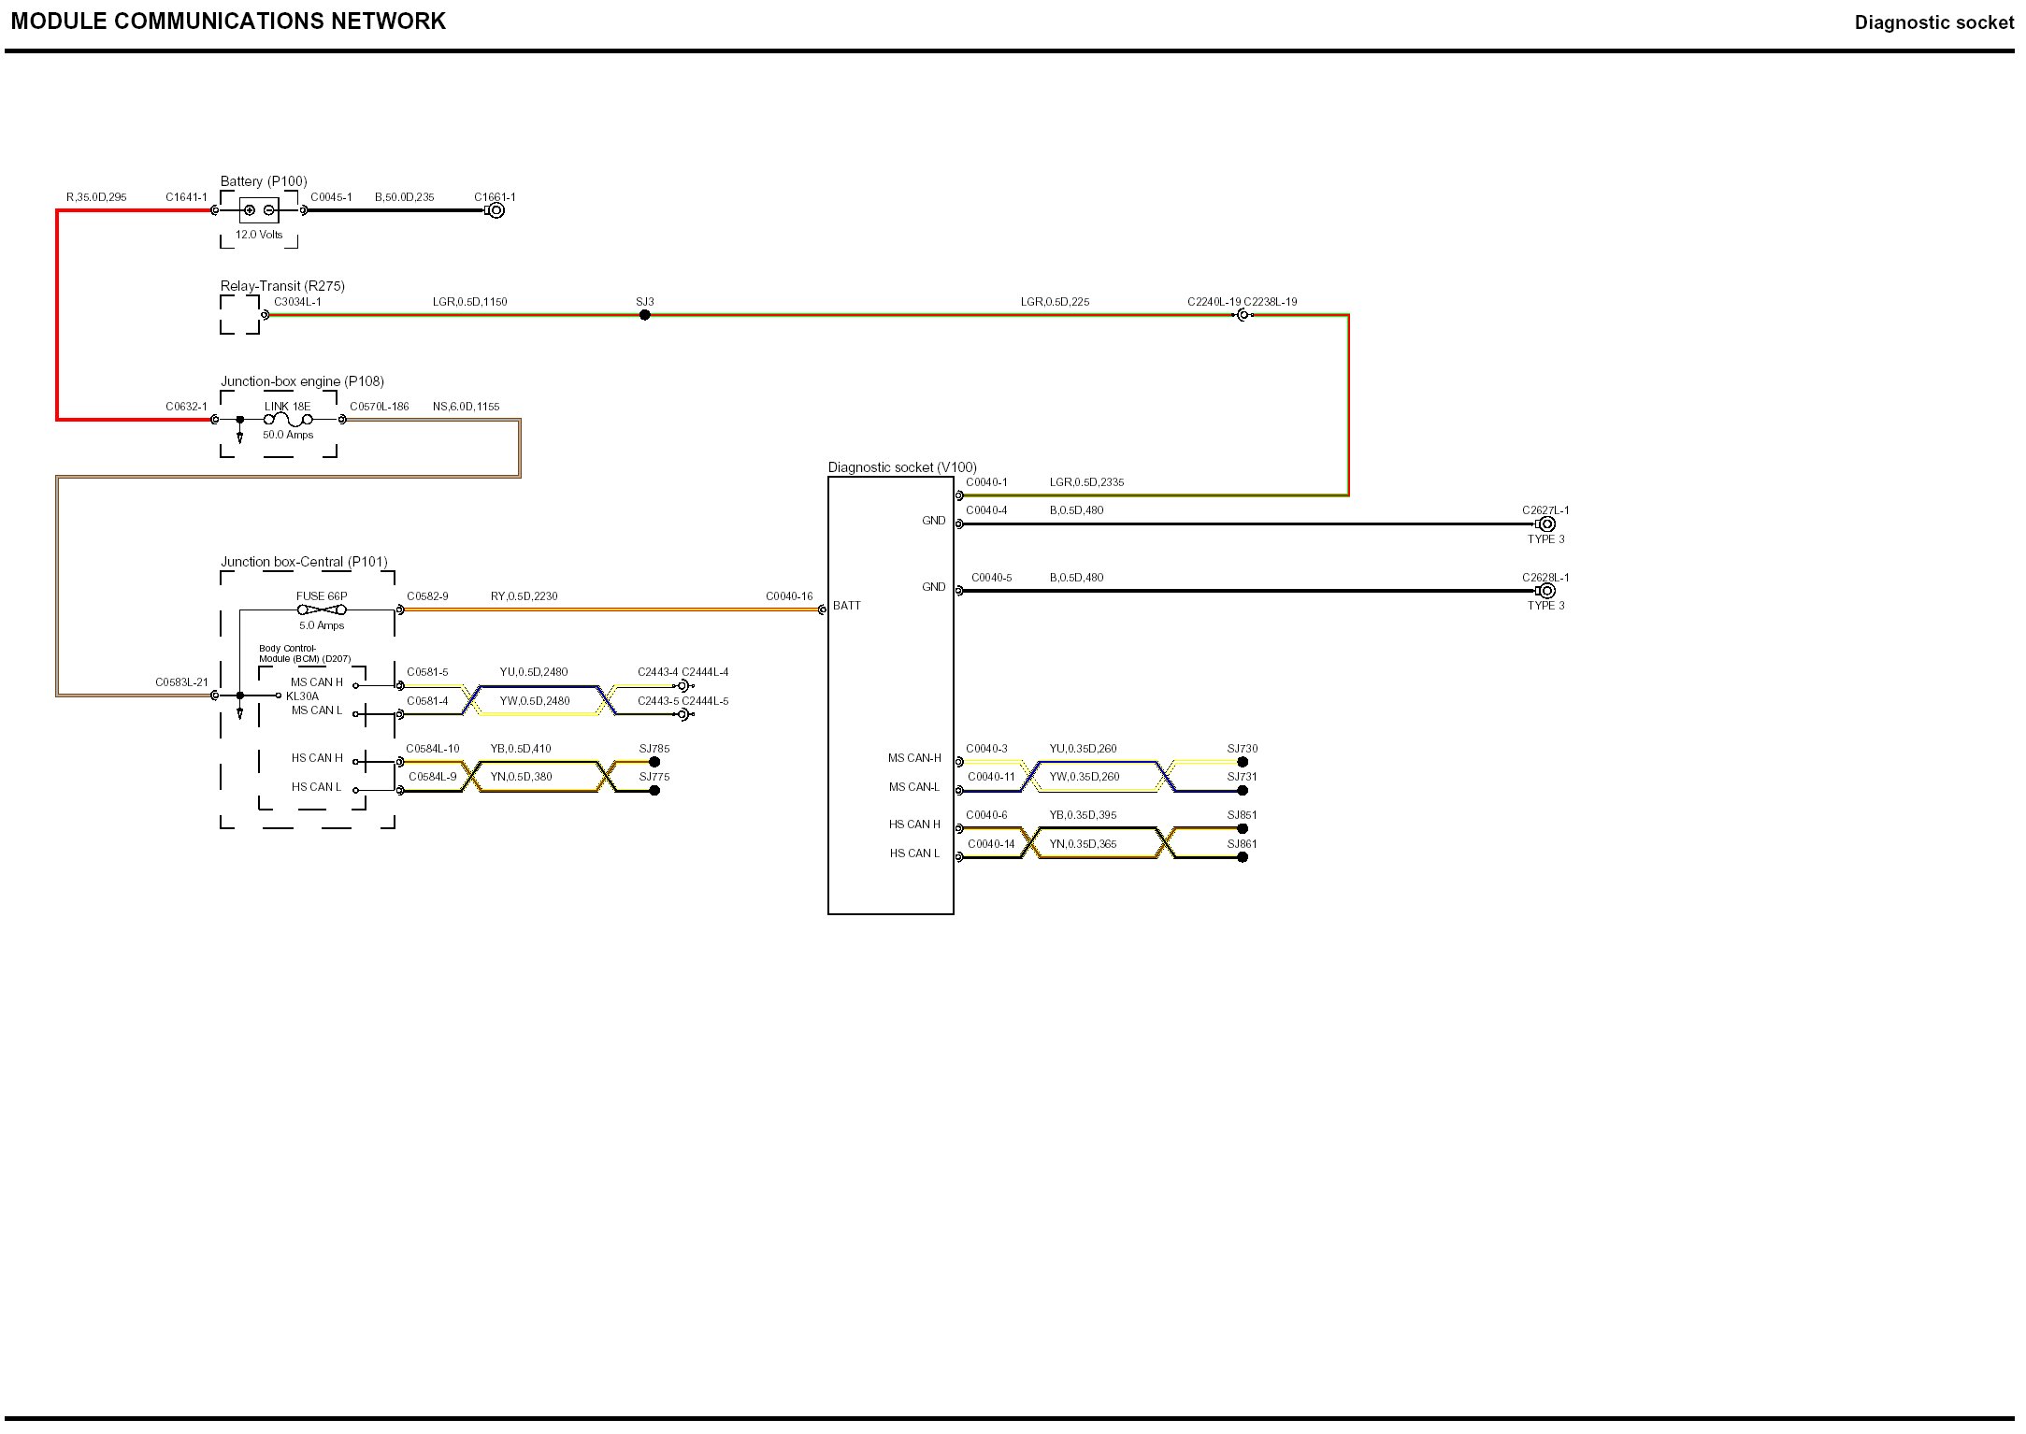Click the C1661-1 ground eyelet terminal
This screenshot has width=2026, height=1434.
coord(496,210)
